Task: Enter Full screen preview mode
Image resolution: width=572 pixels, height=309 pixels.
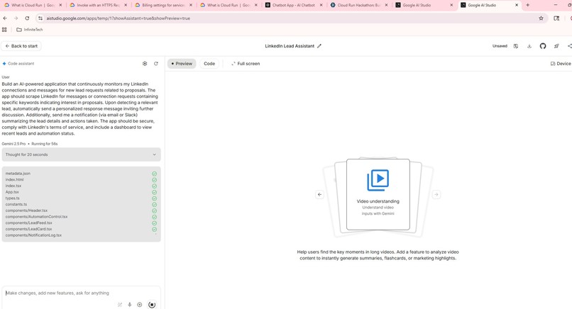Action: [246, 63]
